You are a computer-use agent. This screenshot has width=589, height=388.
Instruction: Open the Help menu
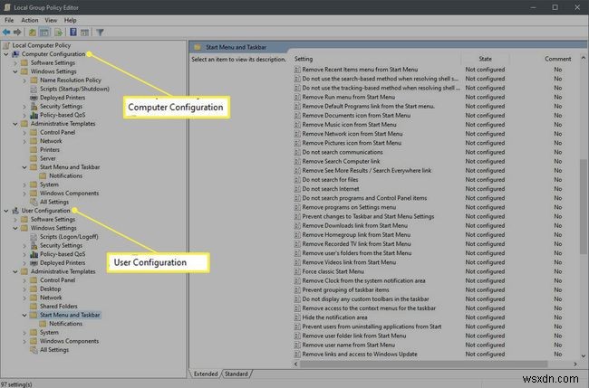(x=71, y=20)
